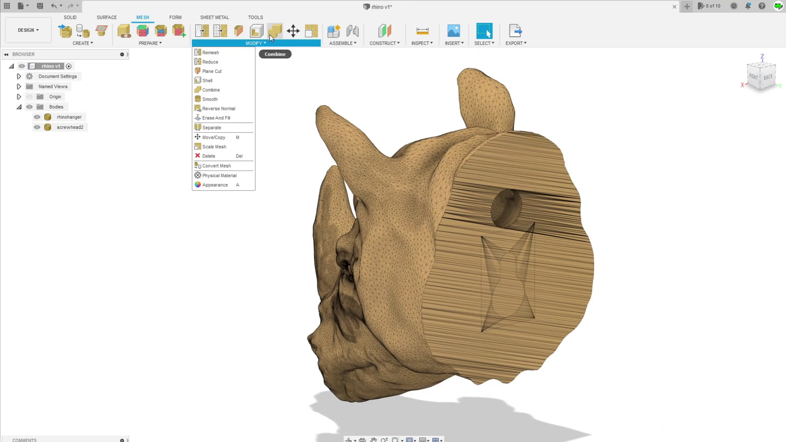Switch to the SHEET METAL tab
The width and height of the screenshot is (786, 442).
pos(215,17)
